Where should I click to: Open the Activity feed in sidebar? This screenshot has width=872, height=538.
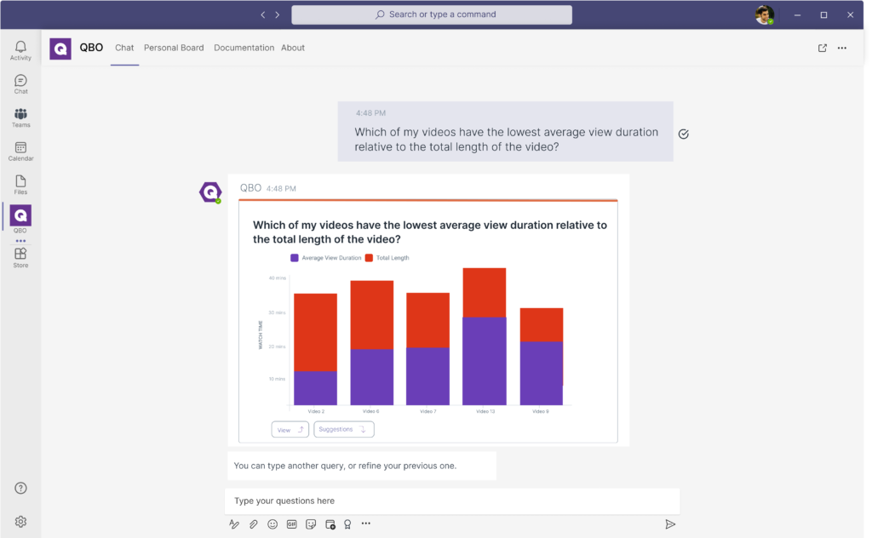pyautogui.click(x=20, y=50)
